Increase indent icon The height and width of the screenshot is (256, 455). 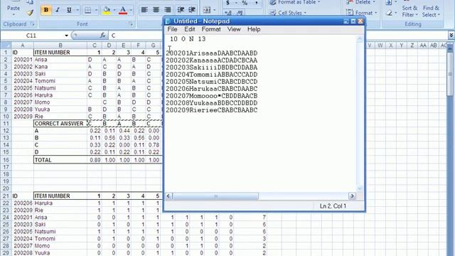click(x=192, y=10)
